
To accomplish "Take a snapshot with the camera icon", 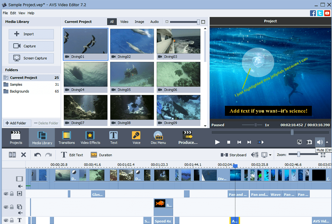I will 309,142.
